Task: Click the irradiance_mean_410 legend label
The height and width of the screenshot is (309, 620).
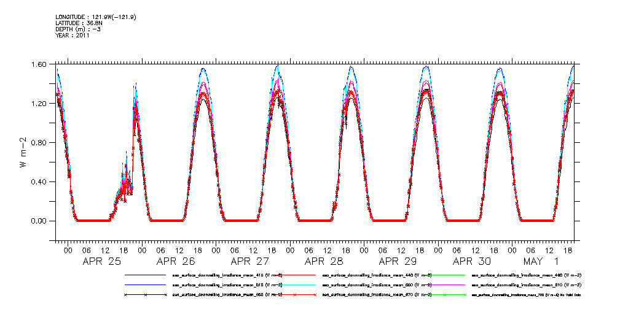Action: [227, 275]
